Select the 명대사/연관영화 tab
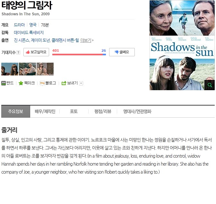The height and width of the screenshot is (204, 216). tap(137, 111)
